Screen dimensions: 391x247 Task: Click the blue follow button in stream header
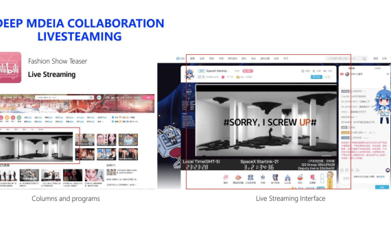pos(316,77)
